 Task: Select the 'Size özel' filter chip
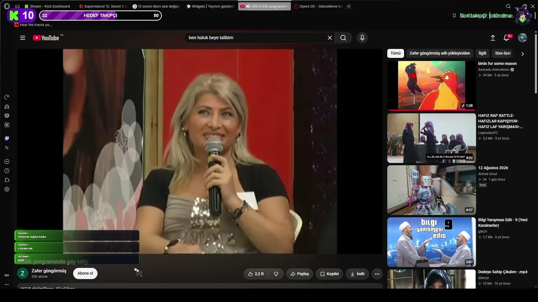[x=503, y=53]
